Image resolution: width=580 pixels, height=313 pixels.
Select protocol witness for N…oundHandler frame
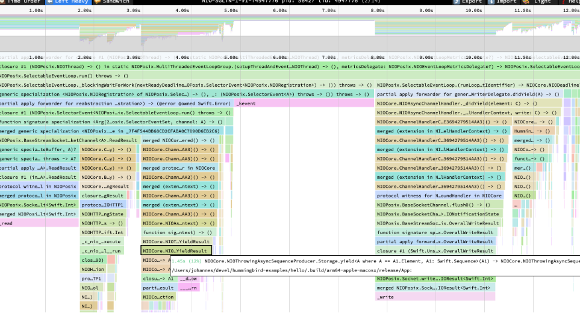440,196
